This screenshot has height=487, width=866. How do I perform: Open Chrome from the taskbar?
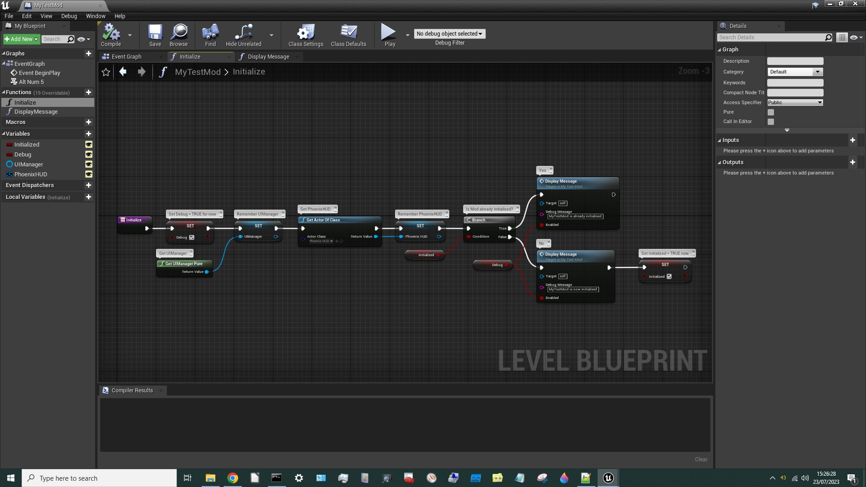(x=233, y=478)
